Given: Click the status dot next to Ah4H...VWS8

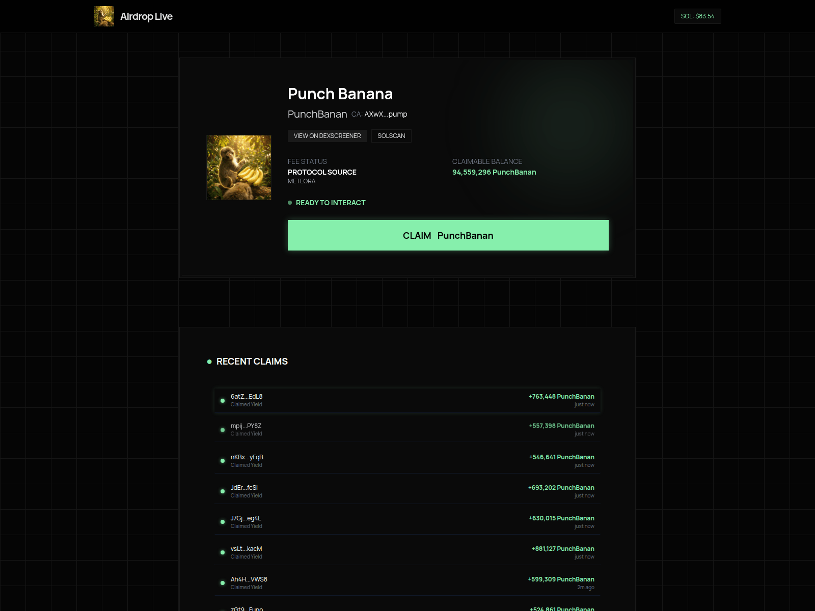Looking at the screenshot, I should (222, 583).
